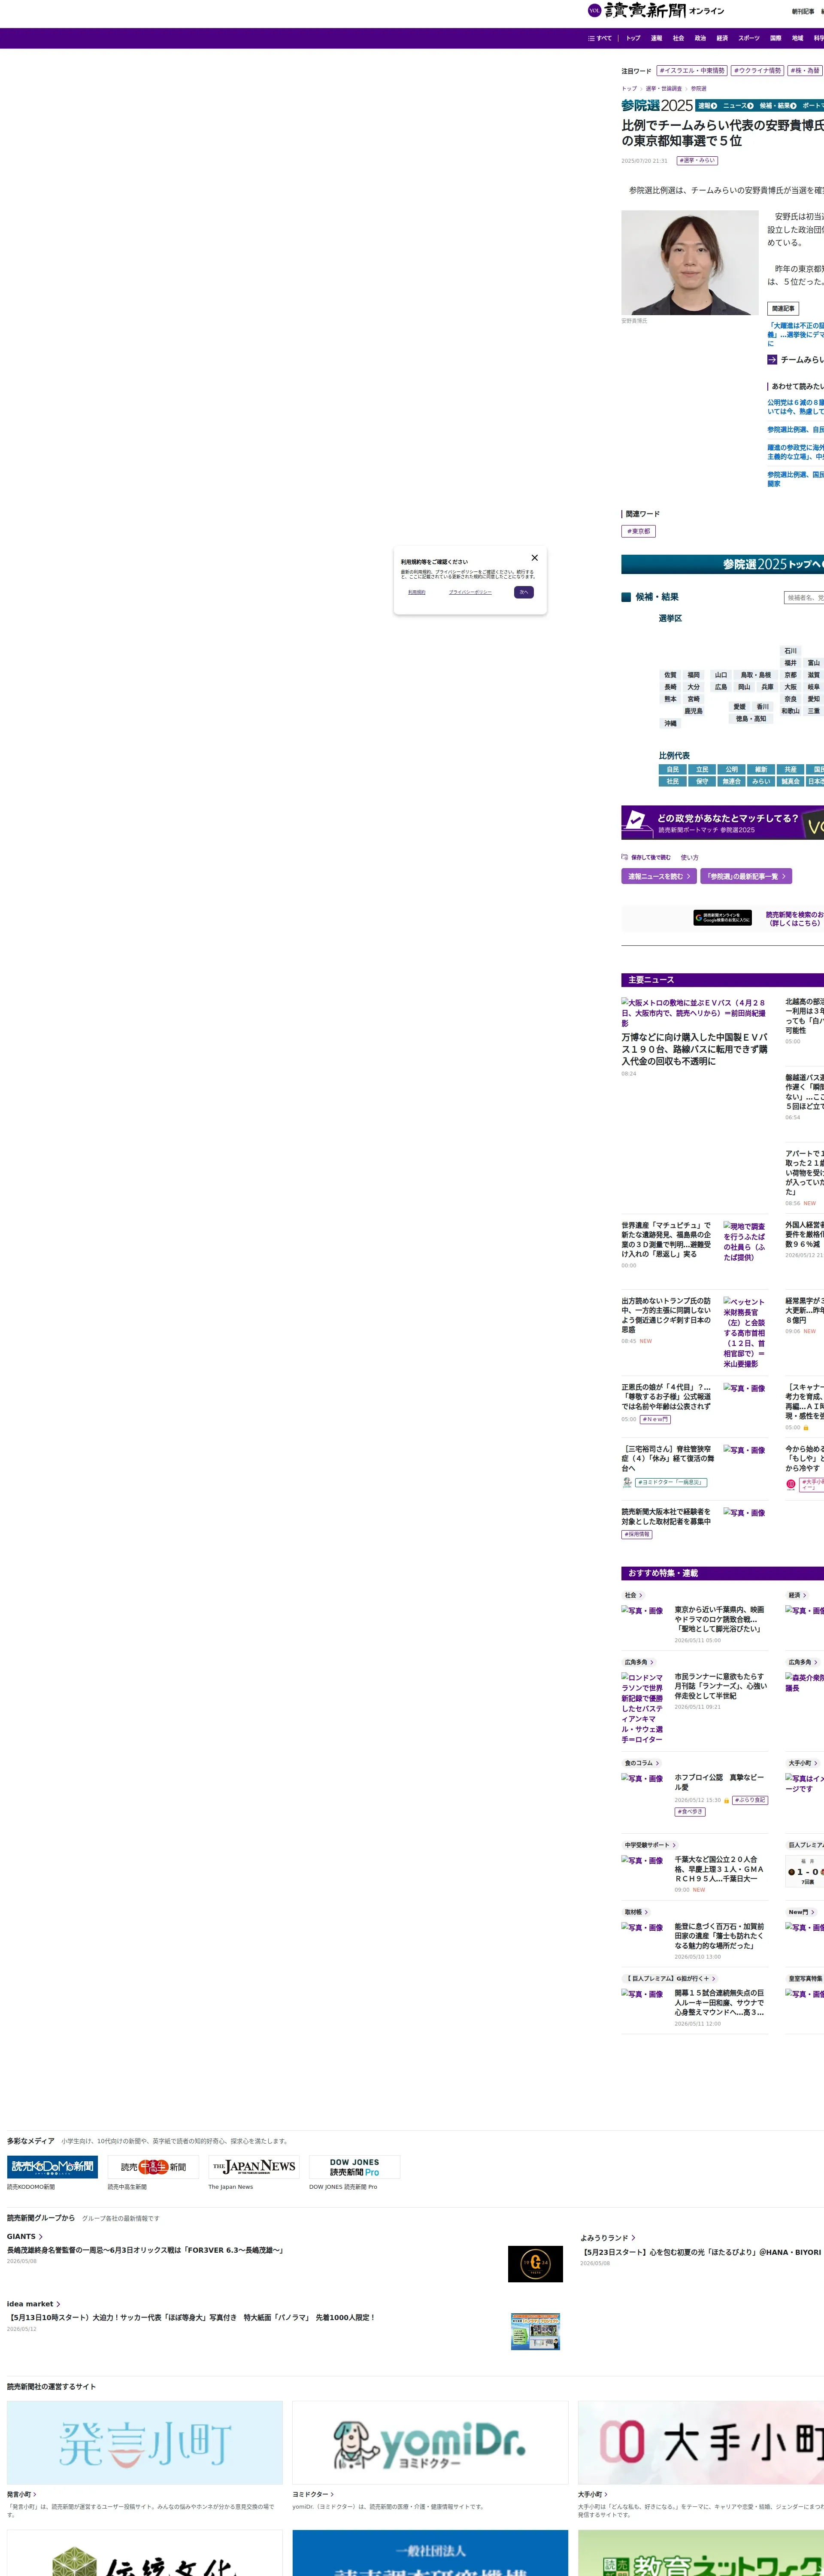The image size is (824, 2576).
Task: Click the #イスラエル・中東情勢 tag
Action: click(692, 71)
